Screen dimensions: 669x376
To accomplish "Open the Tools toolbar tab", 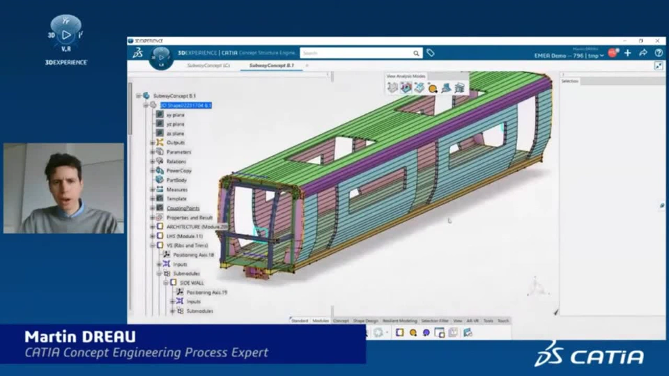I will (489, 320).
